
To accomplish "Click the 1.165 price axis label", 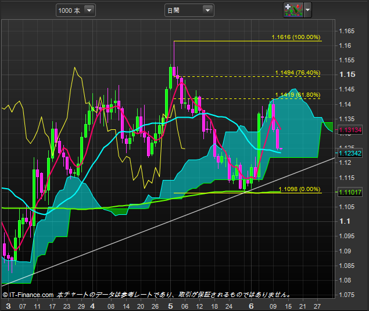I will pyautogui.click(x=346, y=31).
